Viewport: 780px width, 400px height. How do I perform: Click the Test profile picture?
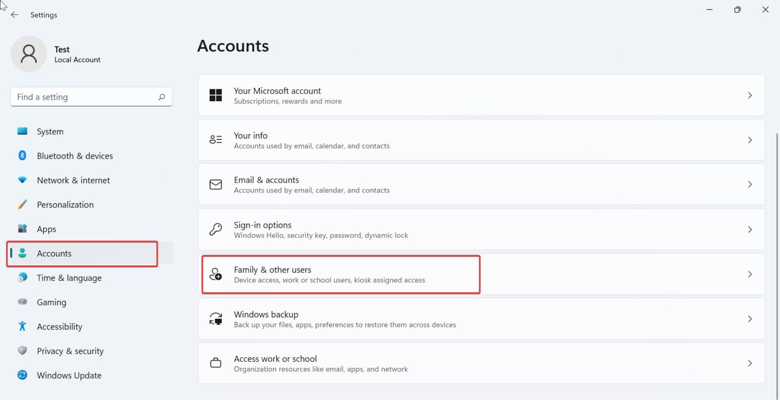(29, 53)
